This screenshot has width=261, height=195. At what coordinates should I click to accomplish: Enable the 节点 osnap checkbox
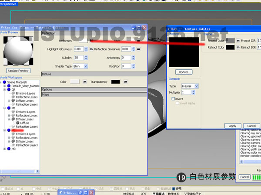point(127,188)
